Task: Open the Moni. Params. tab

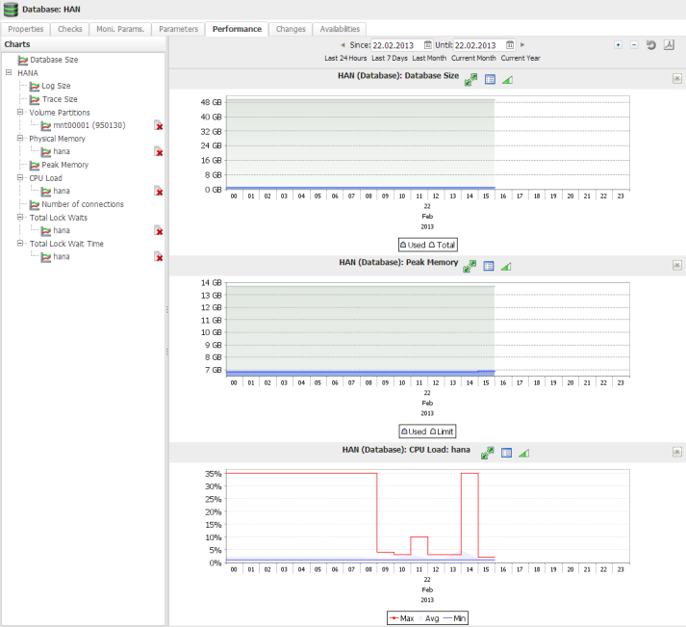Action: [120, 29]
